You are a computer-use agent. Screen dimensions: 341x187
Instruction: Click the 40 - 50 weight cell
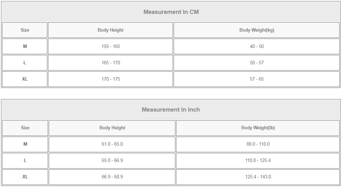[x=257, y=46]
